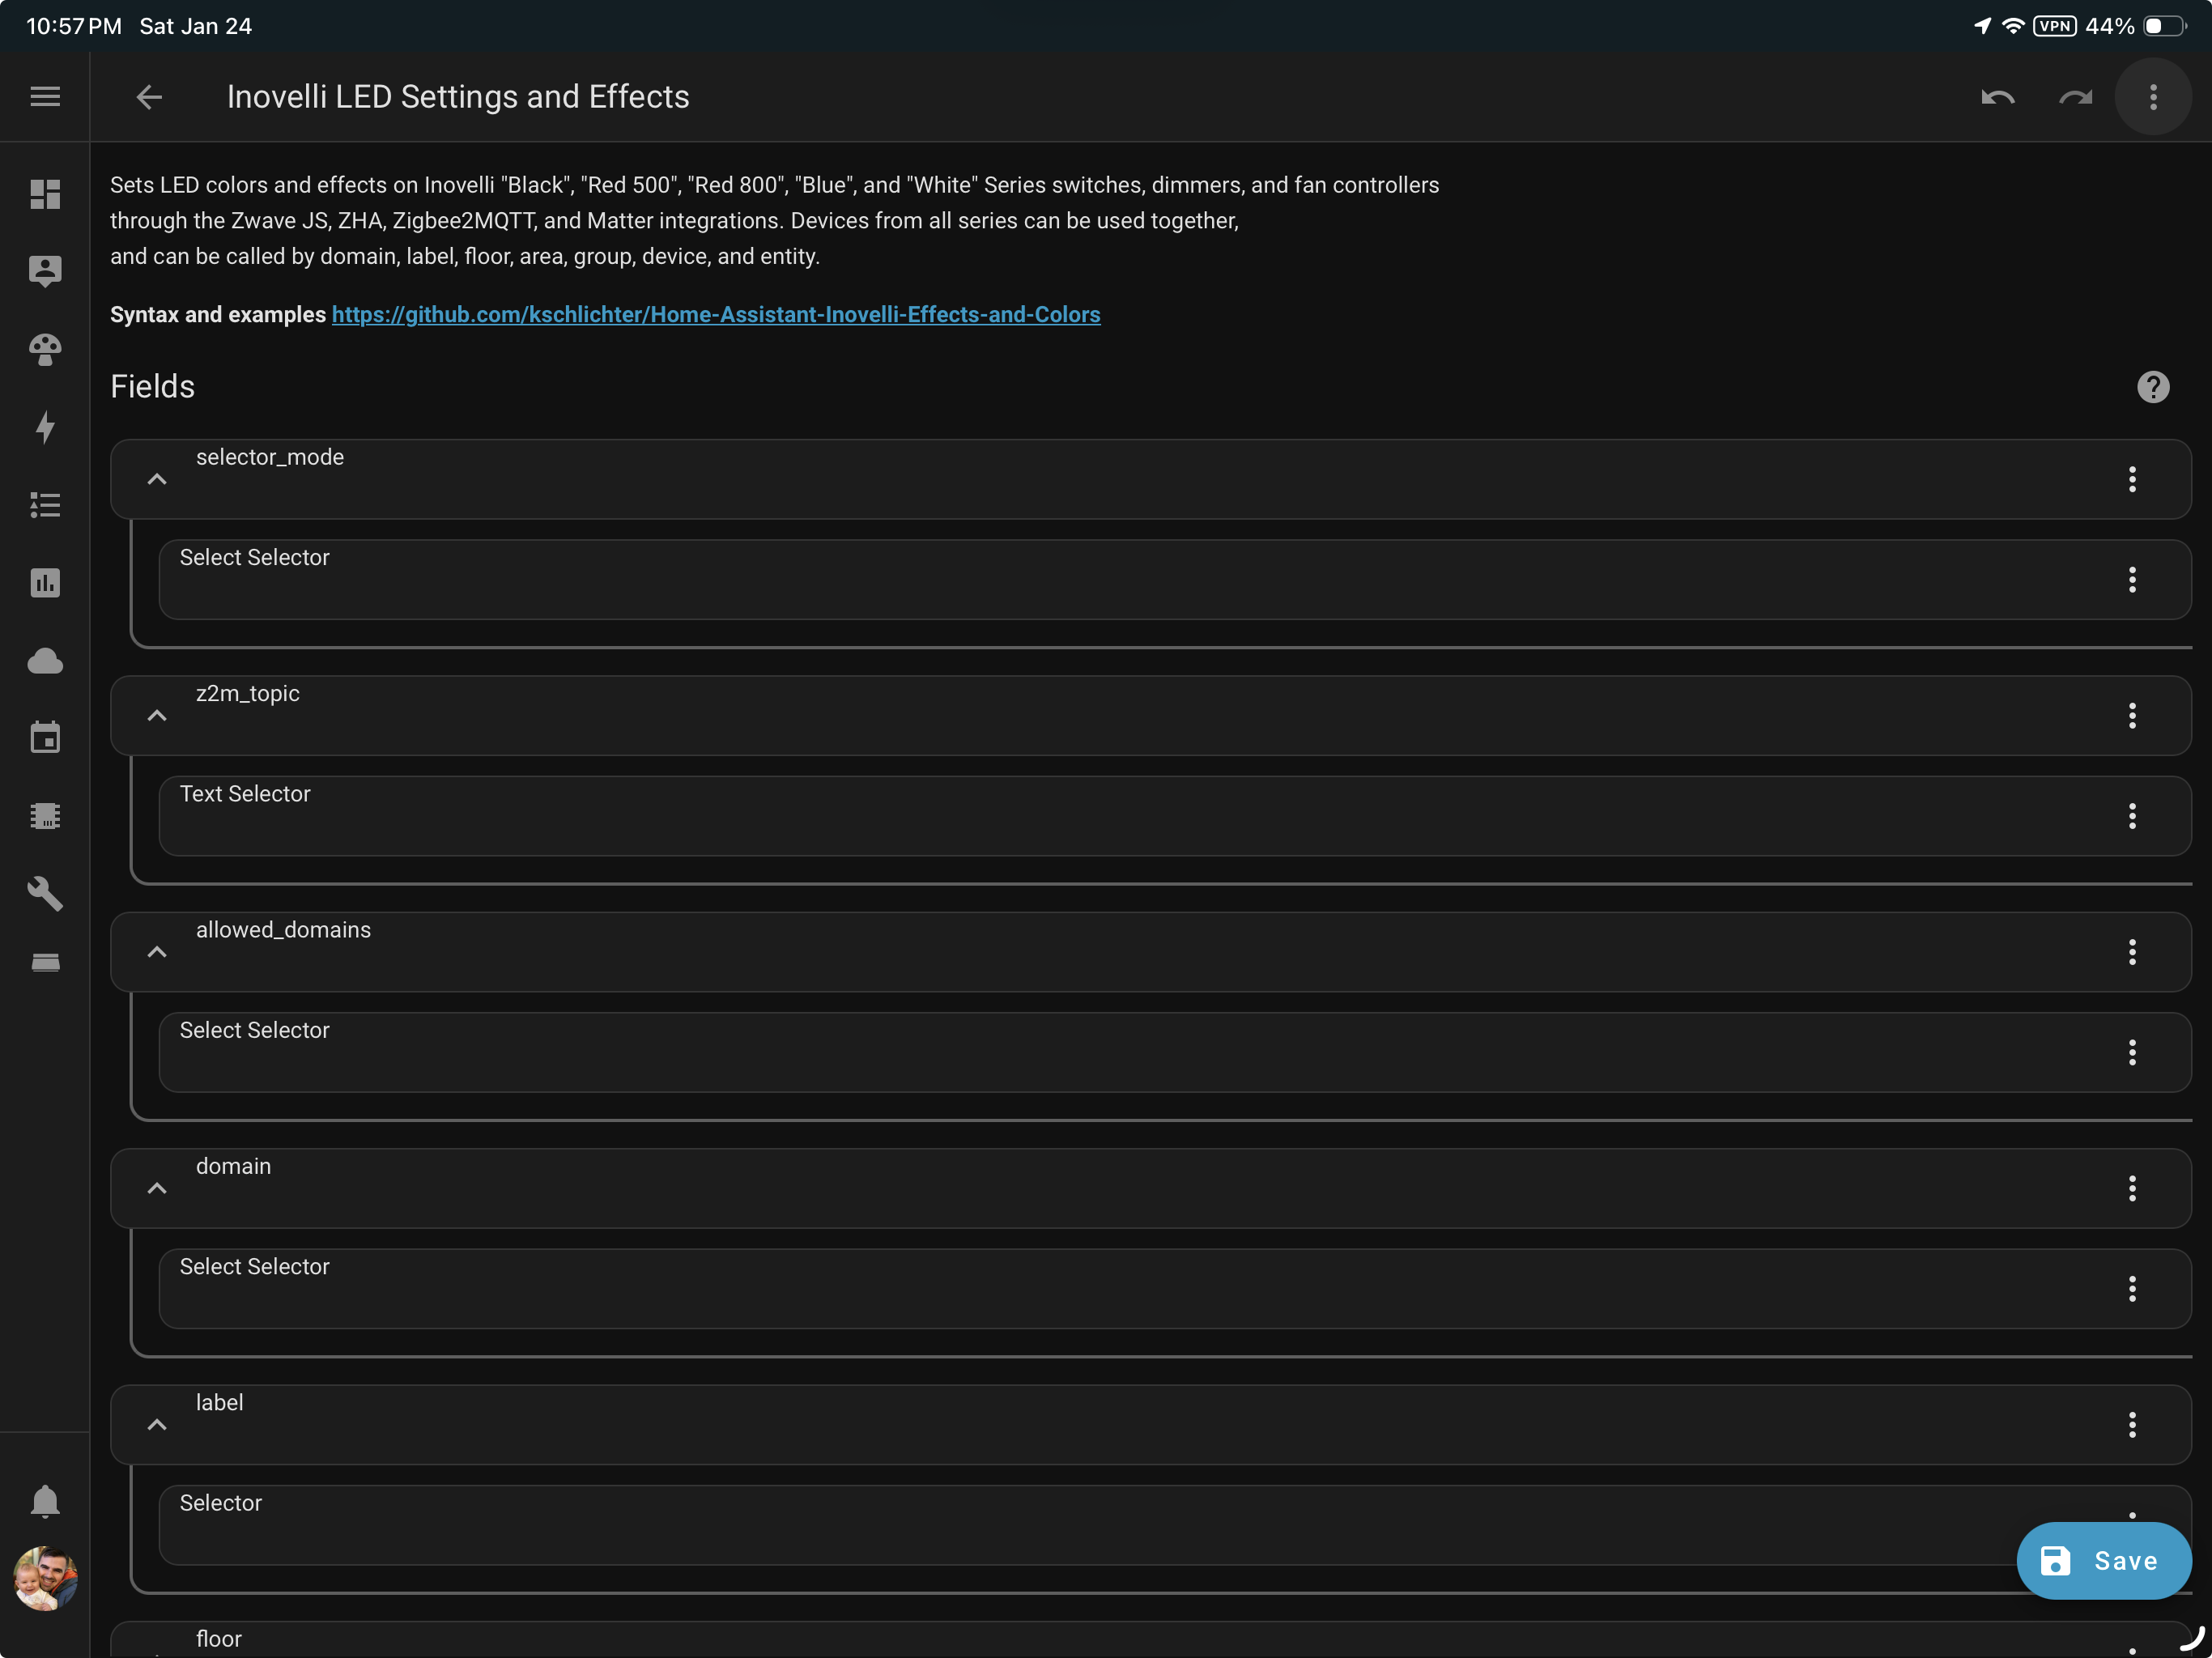Tap the VPN status indicator
This screenshot has width=2212, height=1658.
tap(2055, 26)
